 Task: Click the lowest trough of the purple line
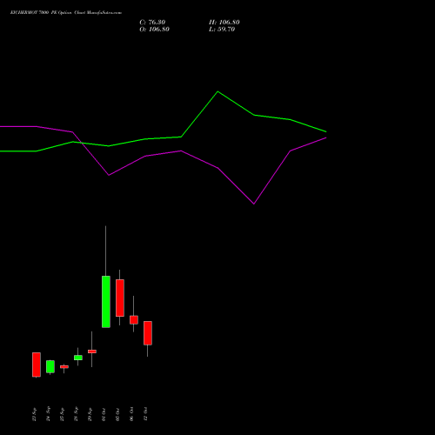(254, 204)
